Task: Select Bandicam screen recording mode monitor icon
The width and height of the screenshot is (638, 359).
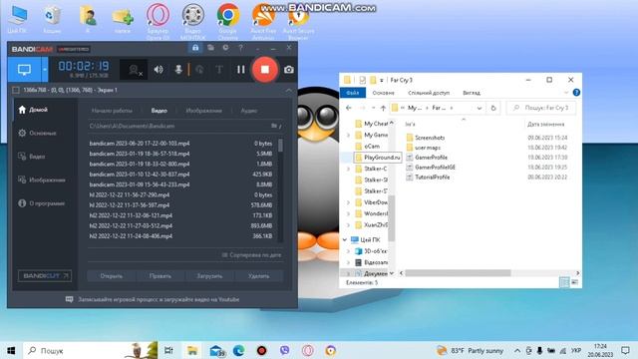Action: (x=24, y=70)
